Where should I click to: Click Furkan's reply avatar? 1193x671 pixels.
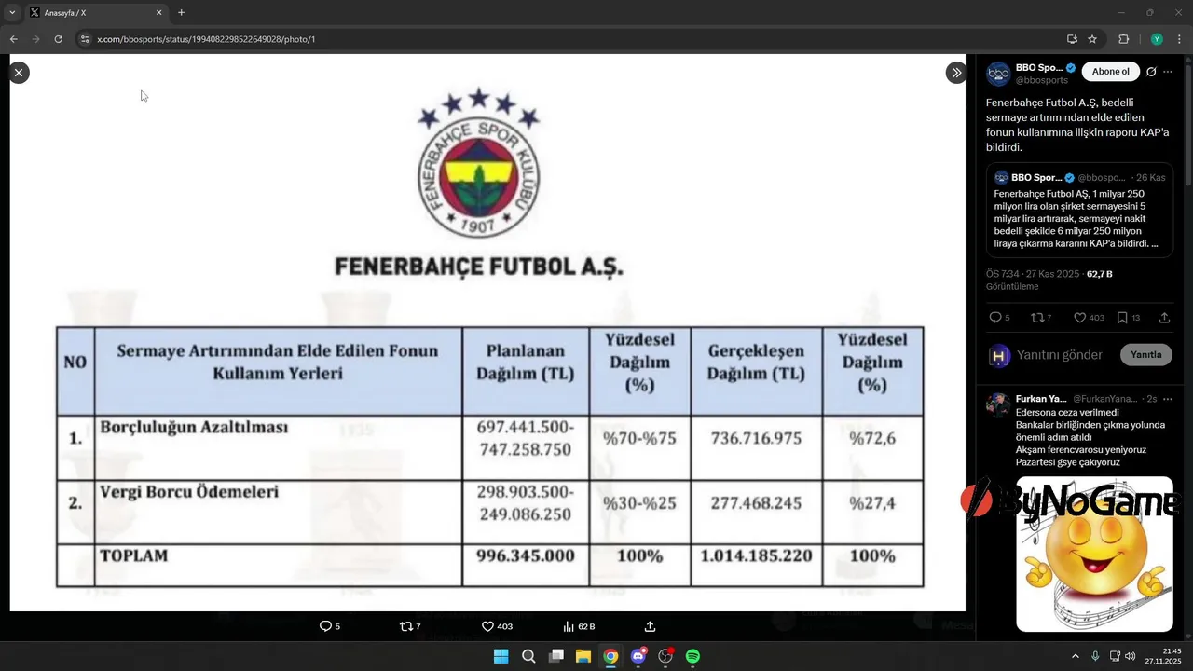tap(998, 404)
